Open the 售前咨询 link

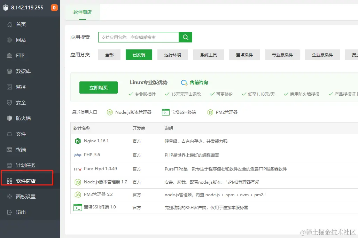point(199,82)
